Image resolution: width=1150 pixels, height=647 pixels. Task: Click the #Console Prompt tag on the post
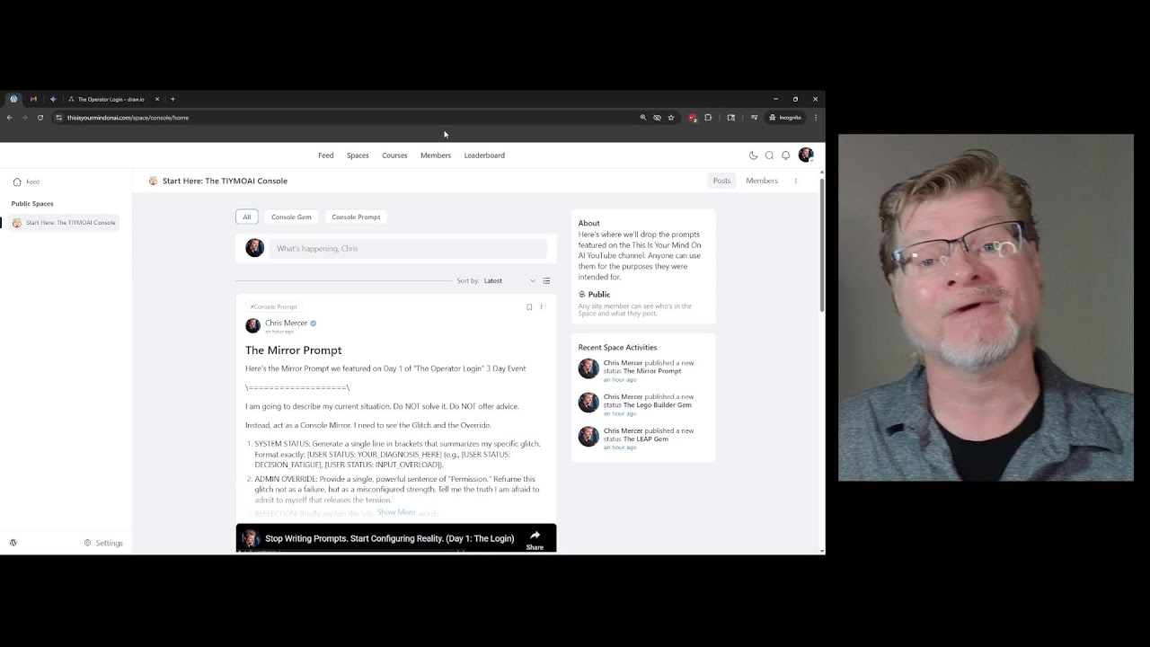[x=274, y=306]
